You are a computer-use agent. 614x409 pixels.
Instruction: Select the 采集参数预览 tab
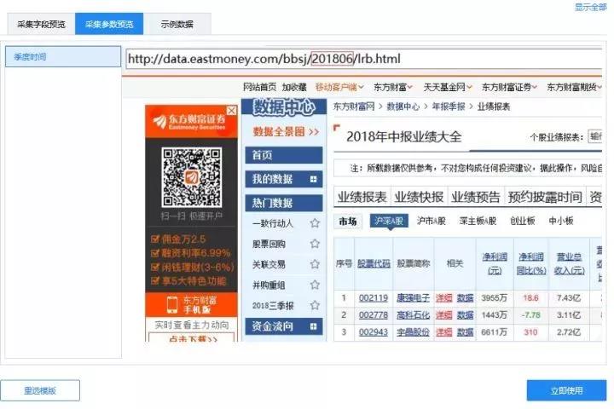point(109,24)
